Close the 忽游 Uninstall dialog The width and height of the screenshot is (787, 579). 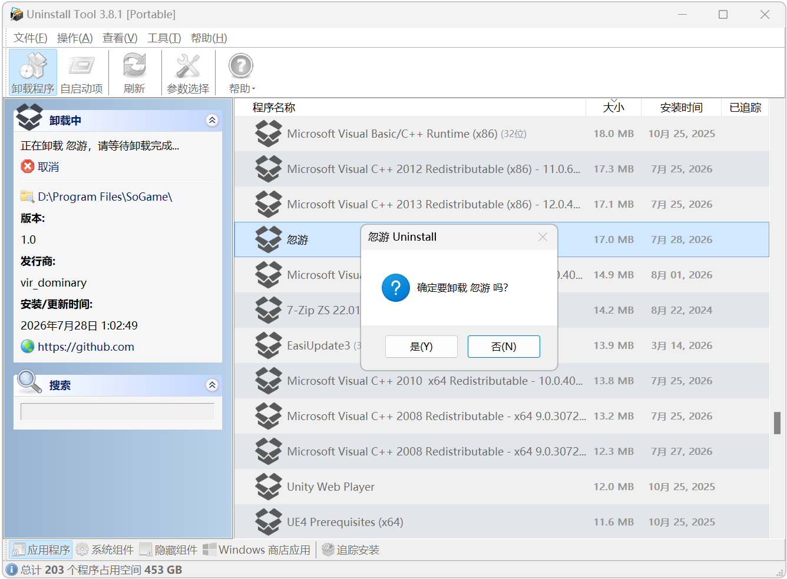point(543,237)
